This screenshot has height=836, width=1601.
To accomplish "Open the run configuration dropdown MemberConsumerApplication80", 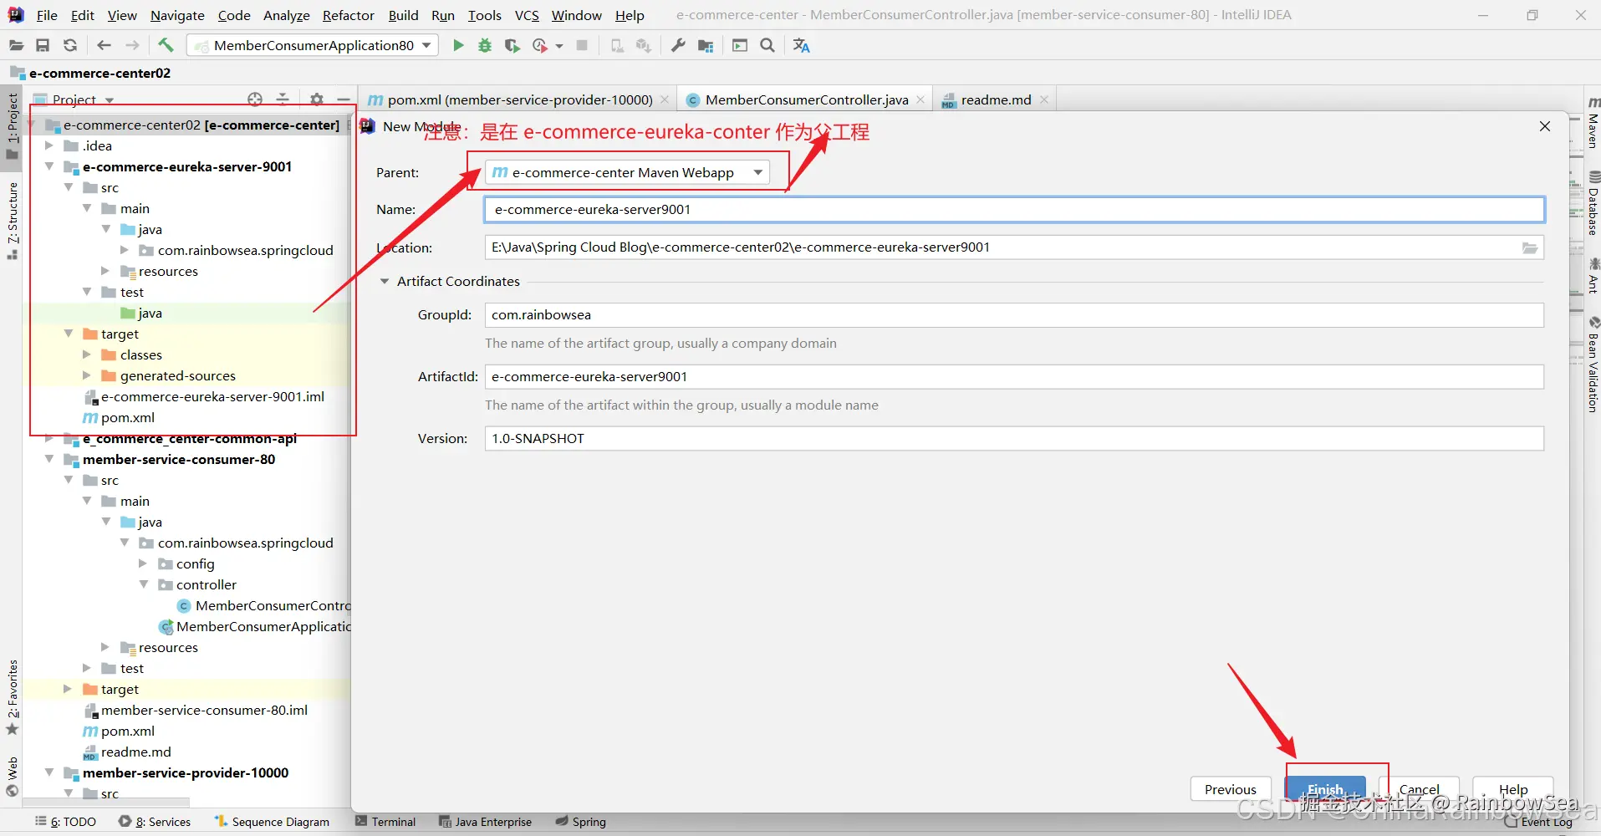I will [x=313, y=45].
